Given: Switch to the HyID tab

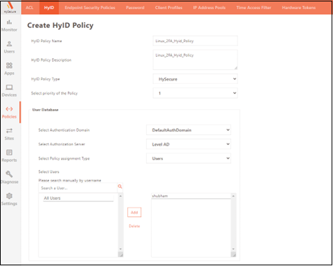Looking at the screenshot, I should click(x=49, y=8).
